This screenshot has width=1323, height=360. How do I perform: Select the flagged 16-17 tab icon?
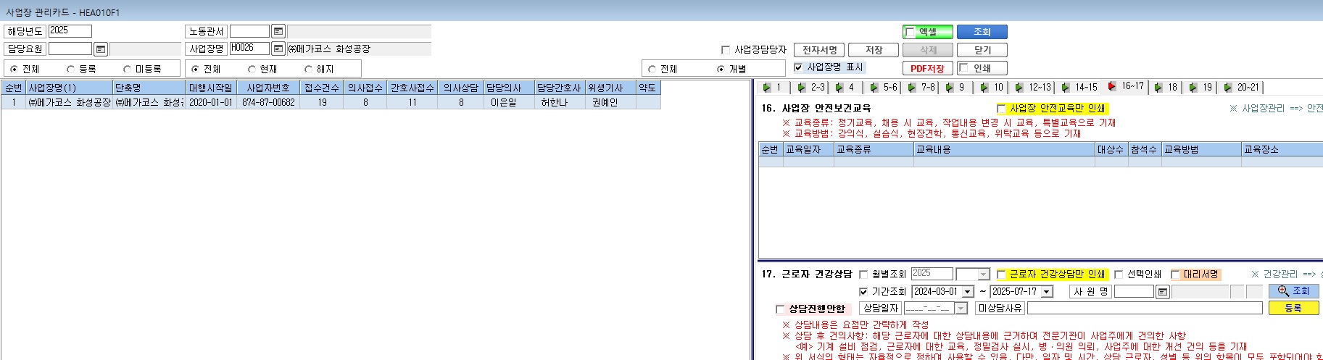[x=1112, y=86]
